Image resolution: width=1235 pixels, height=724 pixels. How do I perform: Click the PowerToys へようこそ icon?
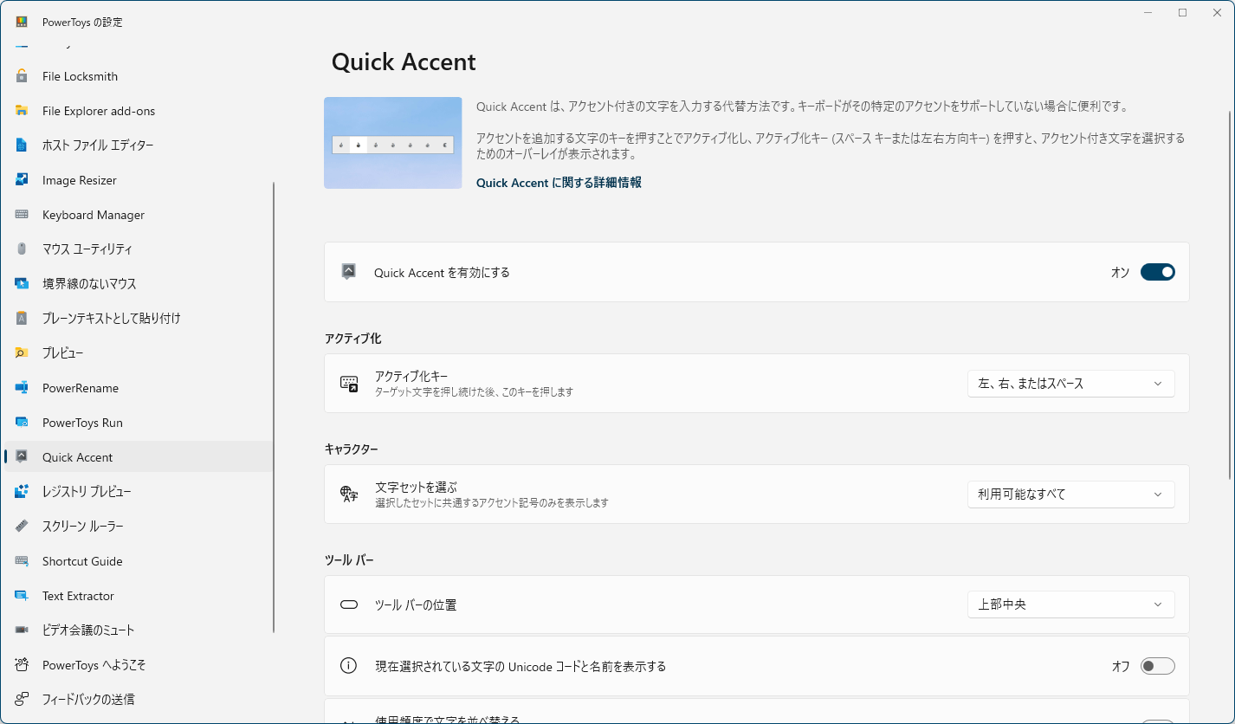tap(22, 665)
